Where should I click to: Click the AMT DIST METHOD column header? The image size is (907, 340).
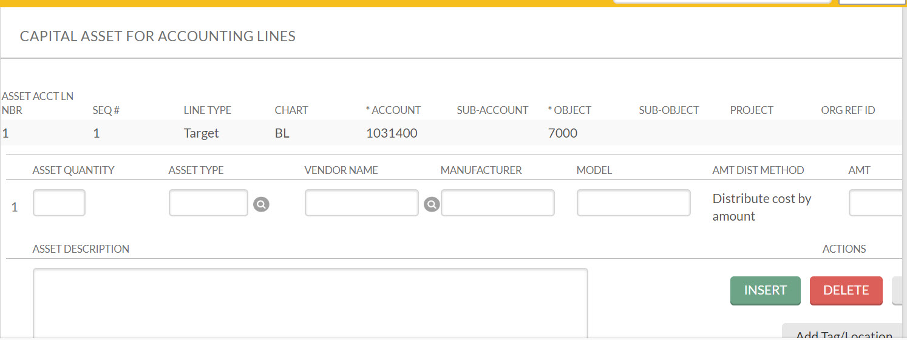[758, 170]
